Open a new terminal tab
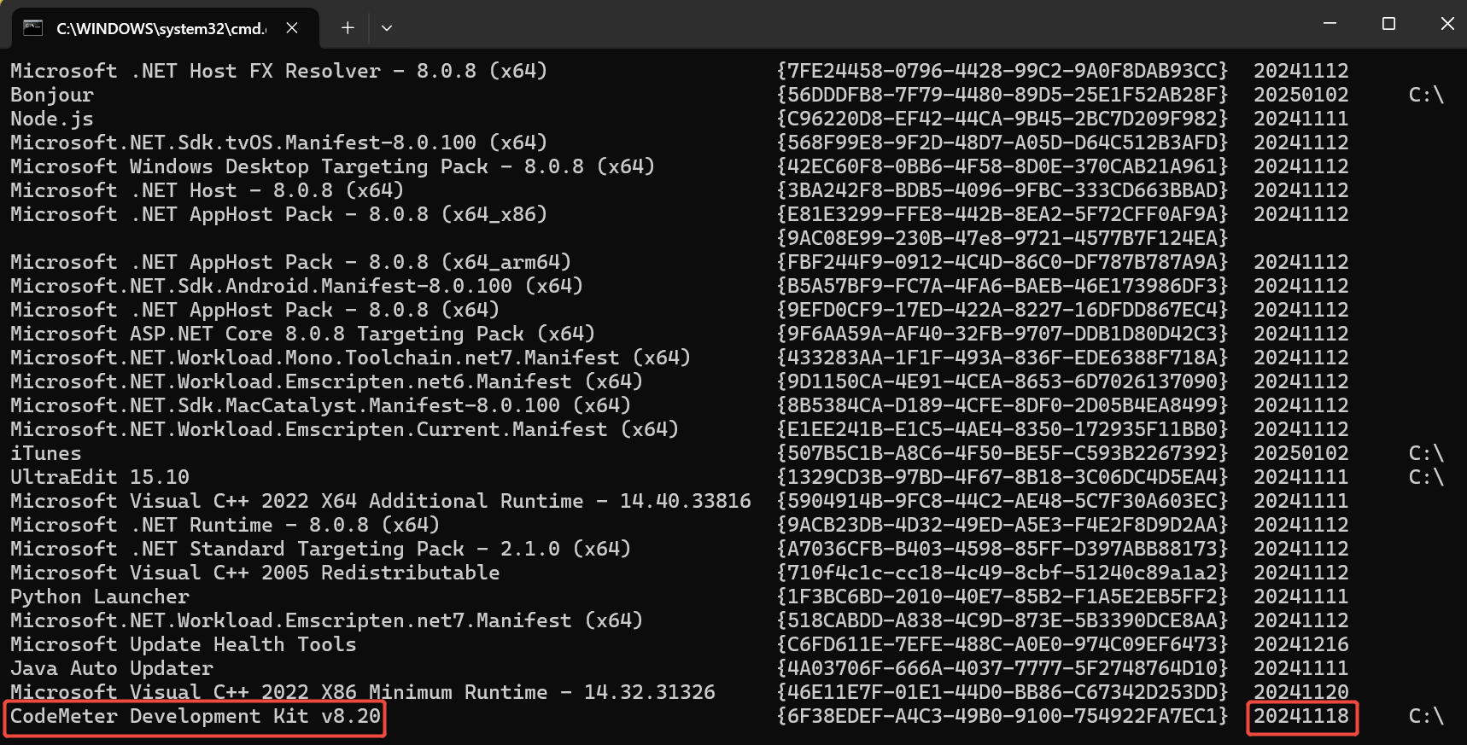 348,28
